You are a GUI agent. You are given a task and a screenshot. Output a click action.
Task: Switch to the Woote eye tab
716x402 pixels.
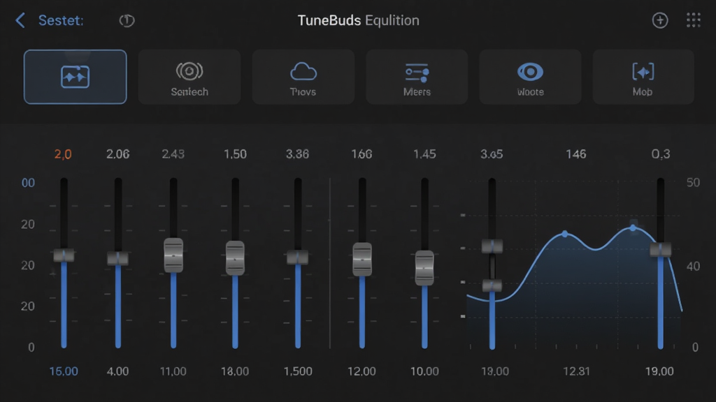[x=530, y=77]
